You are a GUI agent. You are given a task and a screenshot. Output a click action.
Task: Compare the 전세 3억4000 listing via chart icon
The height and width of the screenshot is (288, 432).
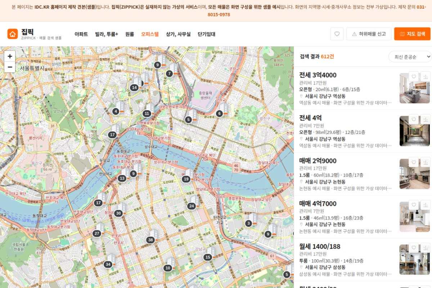click(x=425, y=77)
